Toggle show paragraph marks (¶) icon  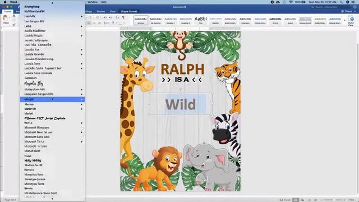(x=123, y=17)
